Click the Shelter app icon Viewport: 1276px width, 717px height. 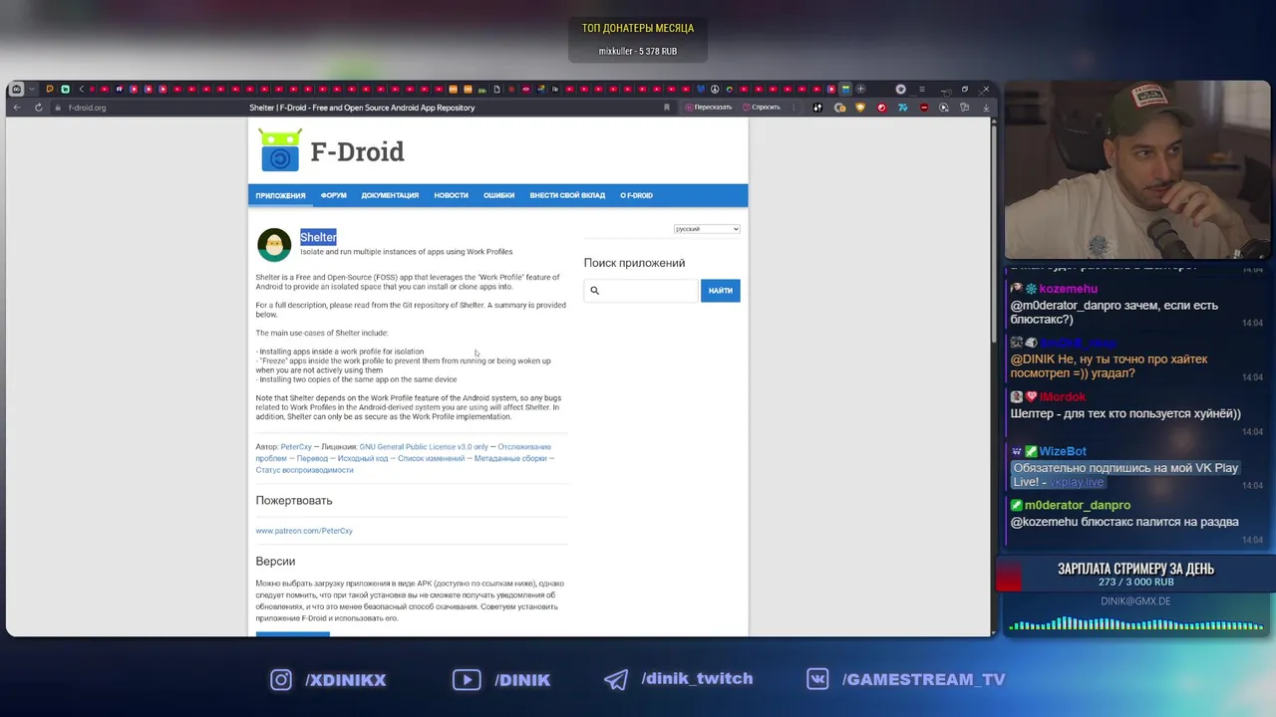274,245
